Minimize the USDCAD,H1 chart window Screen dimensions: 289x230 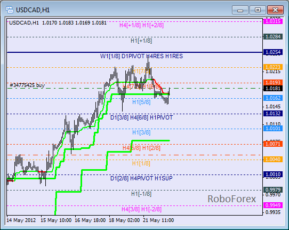[240, 10]
